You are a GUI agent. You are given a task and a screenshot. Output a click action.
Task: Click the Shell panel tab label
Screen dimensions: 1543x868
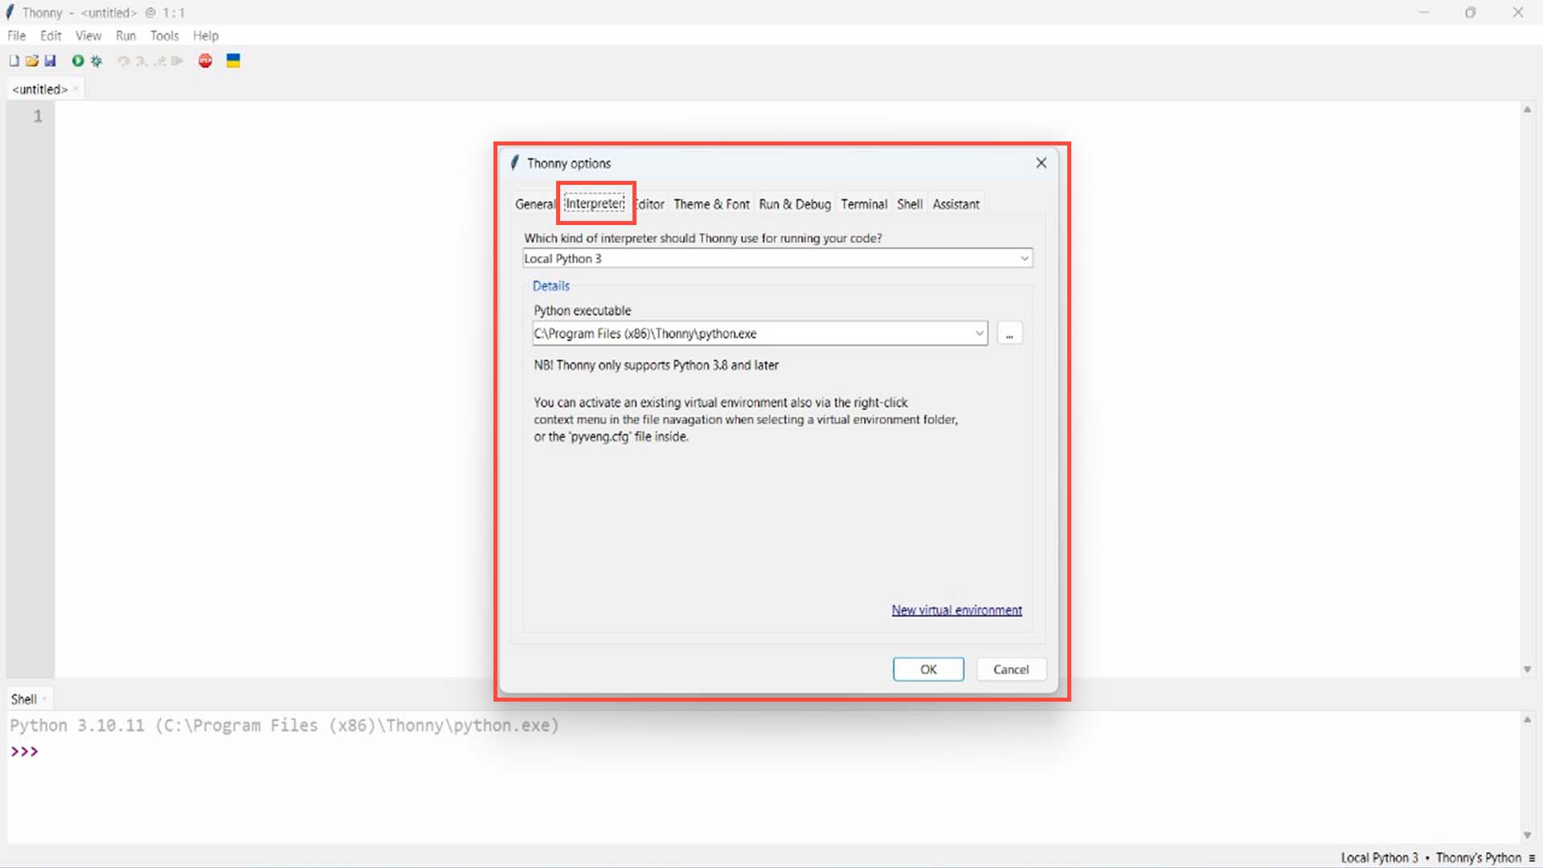click(23, 699)
